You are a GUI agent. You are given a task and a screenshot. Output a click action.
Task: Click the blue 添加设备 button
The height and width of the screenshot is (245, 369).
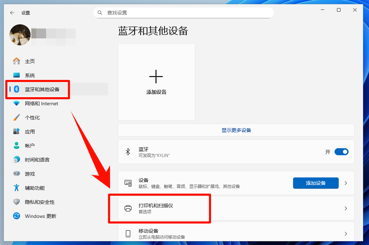tap(316, 183)
